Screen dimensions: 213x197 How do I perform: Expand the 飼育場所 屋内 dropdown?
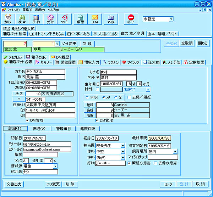[175, 151]
